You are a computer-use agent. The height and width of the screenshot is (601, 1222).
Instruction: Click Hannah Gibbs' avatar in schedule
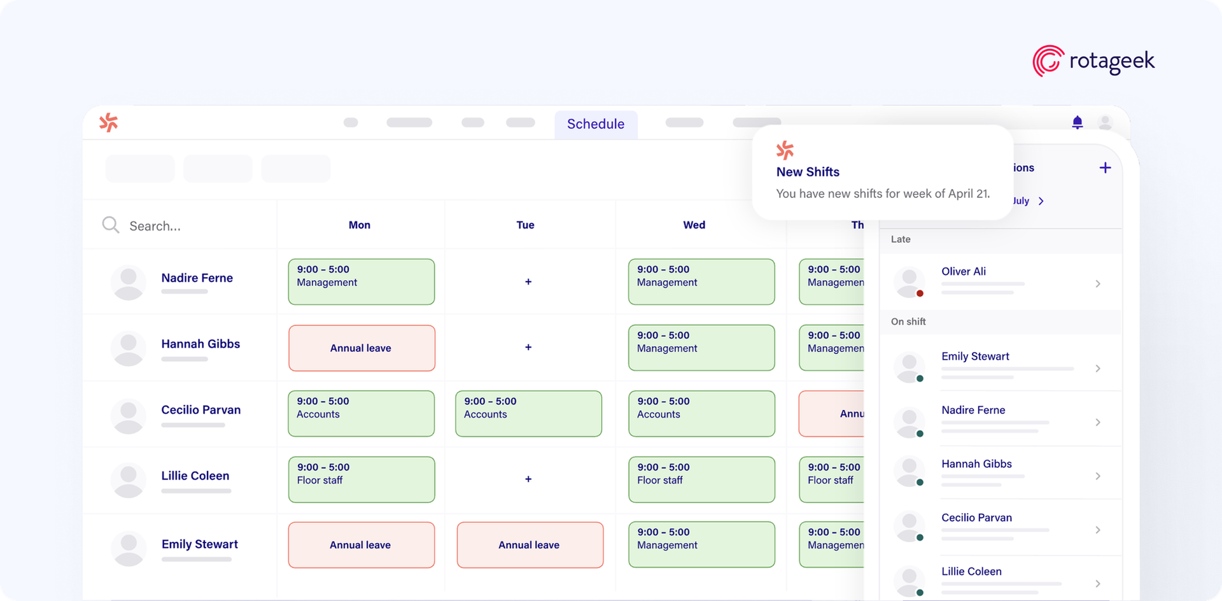tap(128, 349)
